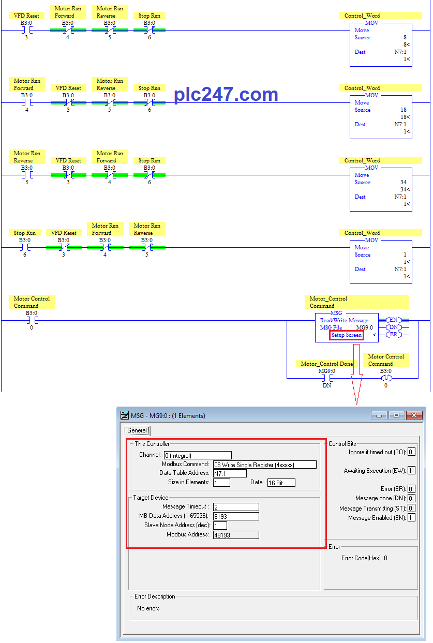Viewport: 433px width, 643px height.
Task: Click the Slave Node Address field
Action: pyautogui.click(x=220, y=526)
